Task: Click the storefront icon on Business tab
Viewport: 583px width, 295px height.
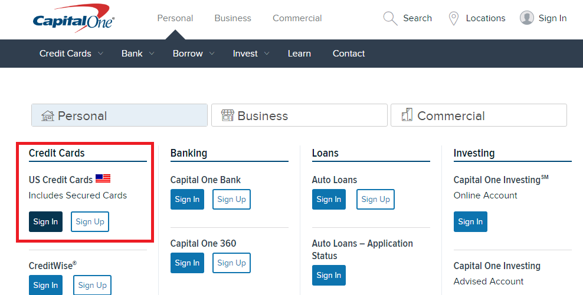Action: 228,115
